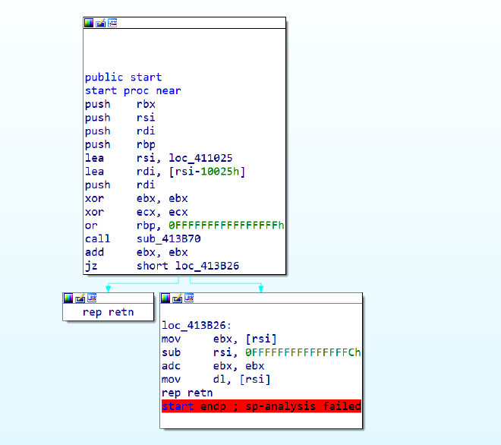
Task: Click the 'push rsi' instruction
Action: click(x=120, y=118)
